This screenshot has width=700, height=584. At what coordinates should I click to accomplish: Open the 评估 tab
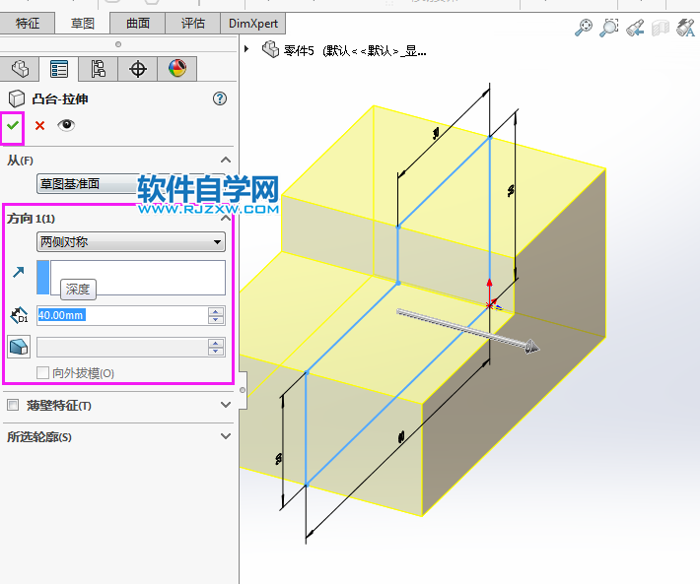(x=193, y=24)
